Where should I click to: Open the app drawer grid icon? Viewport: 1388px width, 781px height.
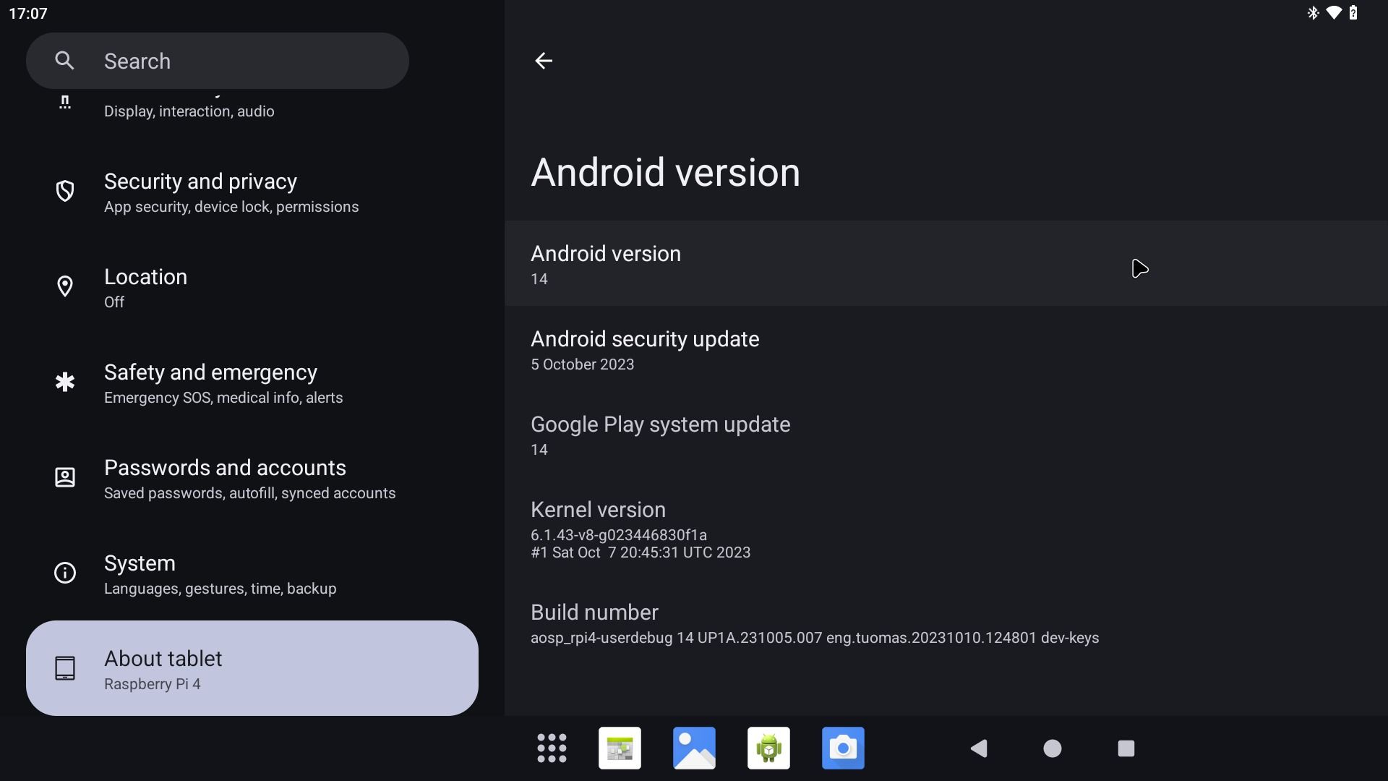(x=552, y=748)
